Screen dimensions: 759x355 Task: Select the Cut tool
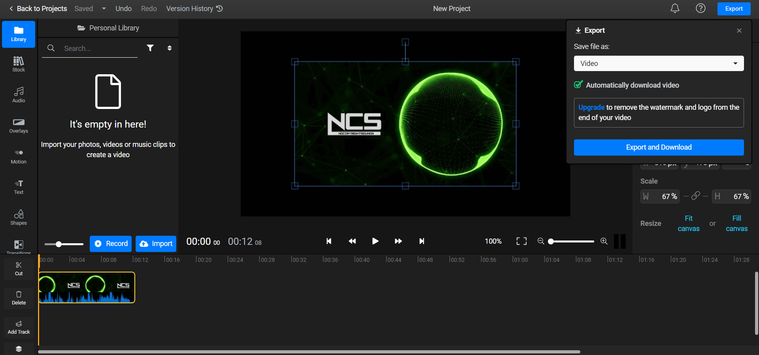tap(19, 269)
